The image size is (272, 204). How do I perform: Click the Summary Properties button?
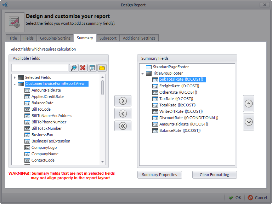(x=159, y=175)
